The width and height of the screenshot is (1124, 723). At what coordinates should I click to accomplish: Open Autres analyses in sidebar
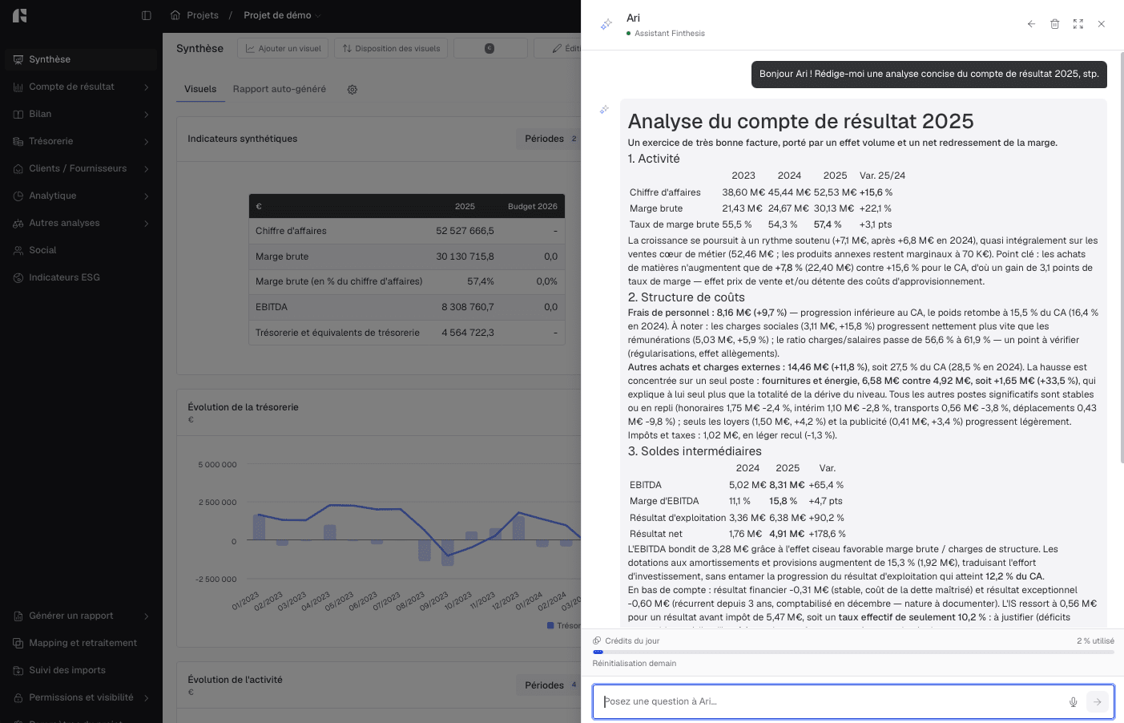tap(81, 223)
